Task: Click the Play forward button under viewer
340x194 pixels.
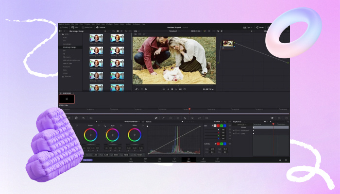Action: (x=176, y=89)
